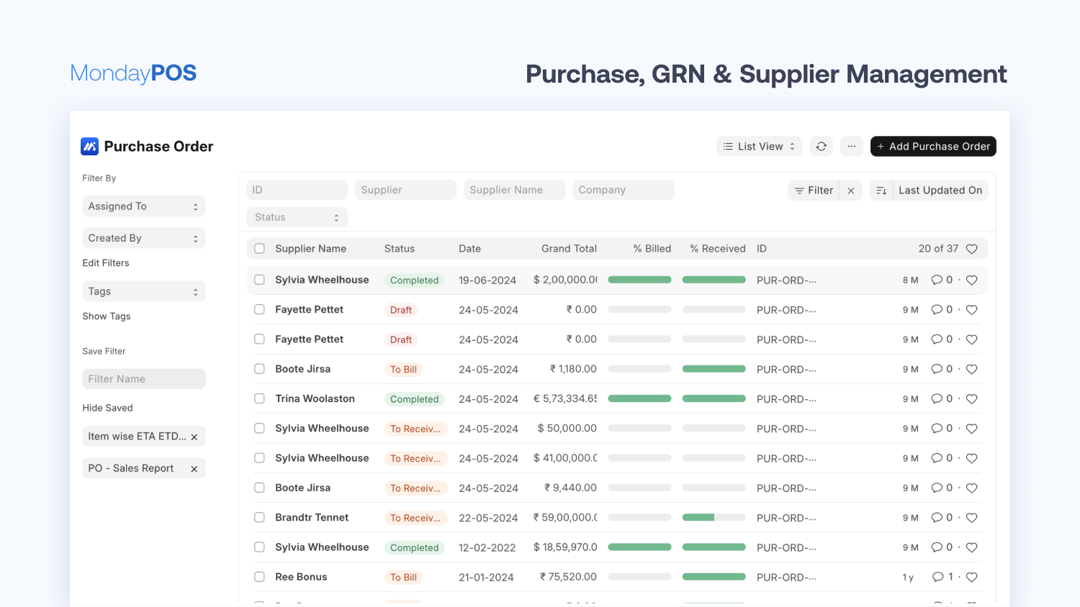1080x607 pixels.
Task: Remove the Item wise ETA ETD saved filter
Action: pos(194,437)
